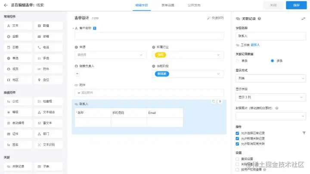Open the 来源 dropdown

pos(110,55)
